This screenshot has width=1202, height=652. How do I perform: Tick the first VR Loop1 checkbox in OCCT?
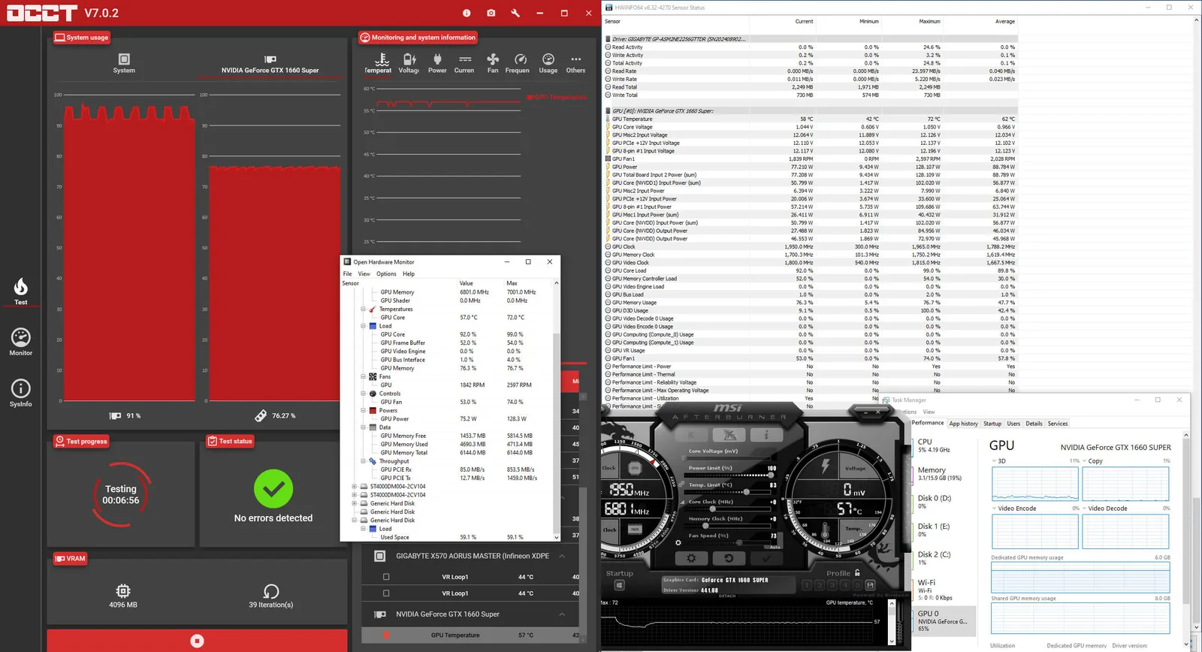point(386,577)
